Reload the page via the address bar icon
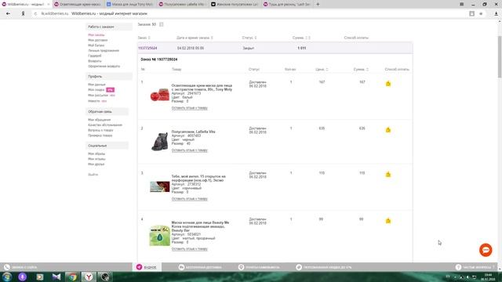502x282 pixels. point(35,14)
